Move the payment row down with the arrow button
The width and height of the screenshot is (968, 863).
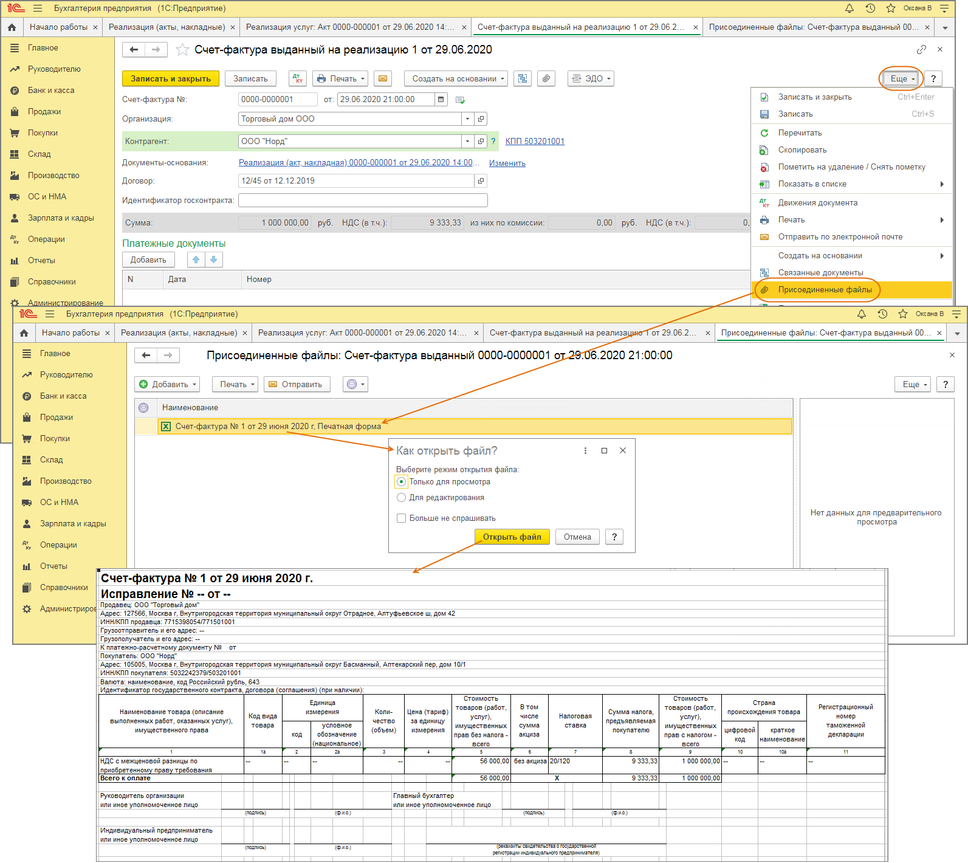(x=213, y=260)
